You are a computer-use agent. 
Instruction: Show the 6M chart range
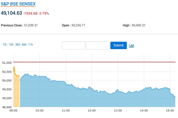[24, 45]
